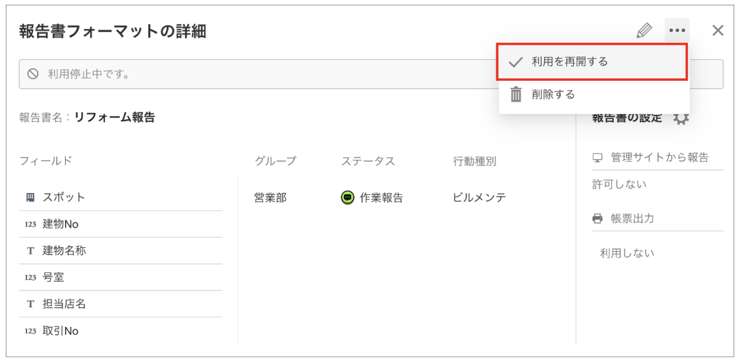Click the フィールド column heading

(x=46, y=161)
